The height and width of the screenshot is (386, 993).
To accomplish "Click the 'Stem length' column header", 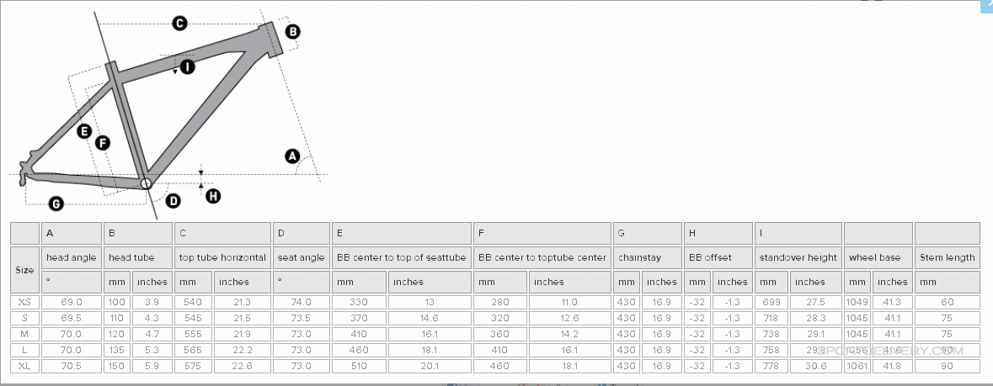I will click(947, 257).
